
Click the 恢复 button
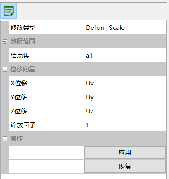[125, 166]
